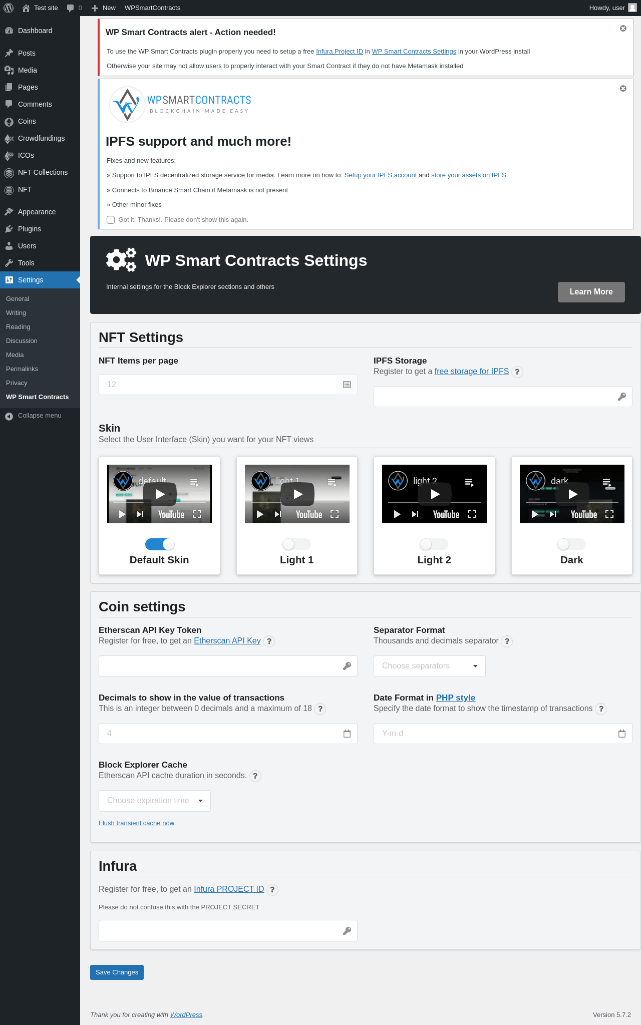Open Infura Project ID link in alert
This screenshot has width=641, height=1025.
pyautogui.click(x=340, y=52)
